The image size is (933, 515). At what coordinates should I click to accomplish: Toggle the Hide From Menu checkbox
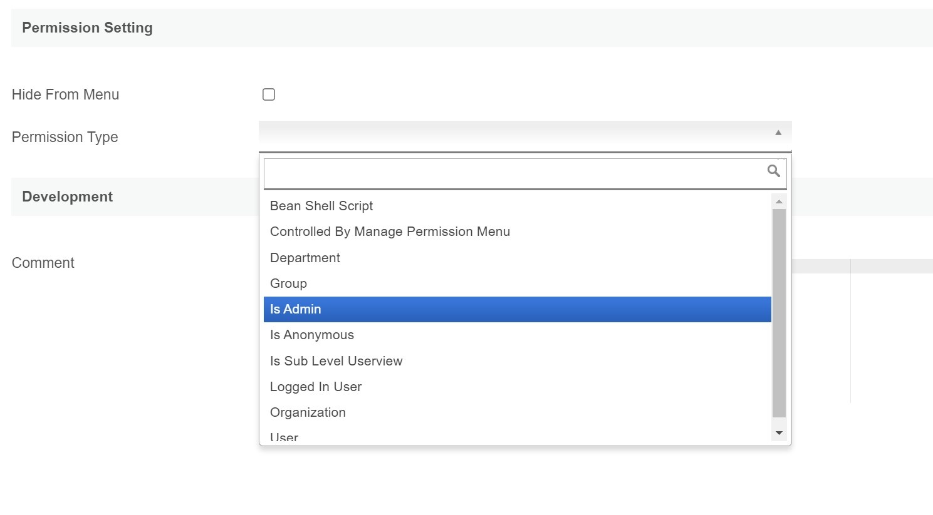pyautogui.click(x=269, y=94)
